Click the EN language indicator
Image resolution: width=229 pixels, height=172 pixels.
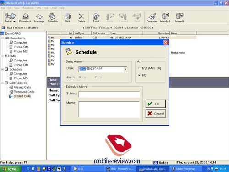(208, 169)
